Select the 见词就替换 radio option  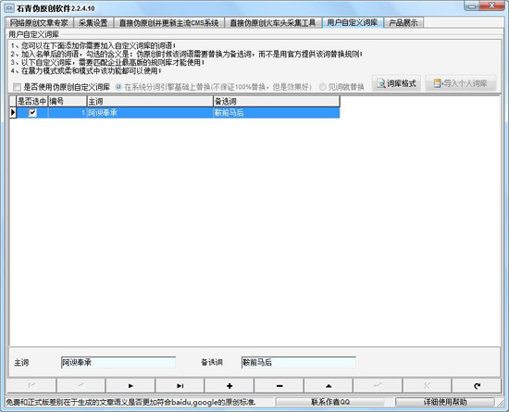[x=322, y=87]
